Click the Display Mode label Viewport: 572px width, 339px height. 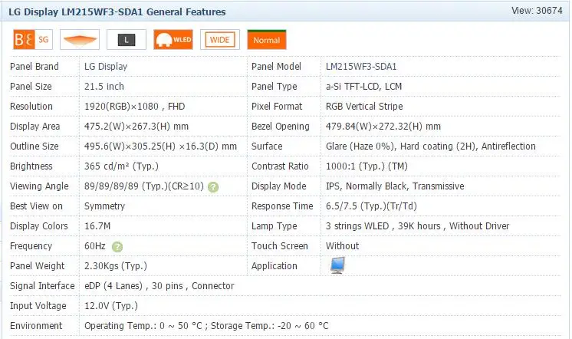pos(278,186)
